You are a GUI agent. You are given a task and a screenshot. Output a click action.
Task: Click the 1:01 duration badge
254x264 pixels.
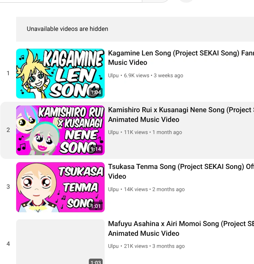96,206
